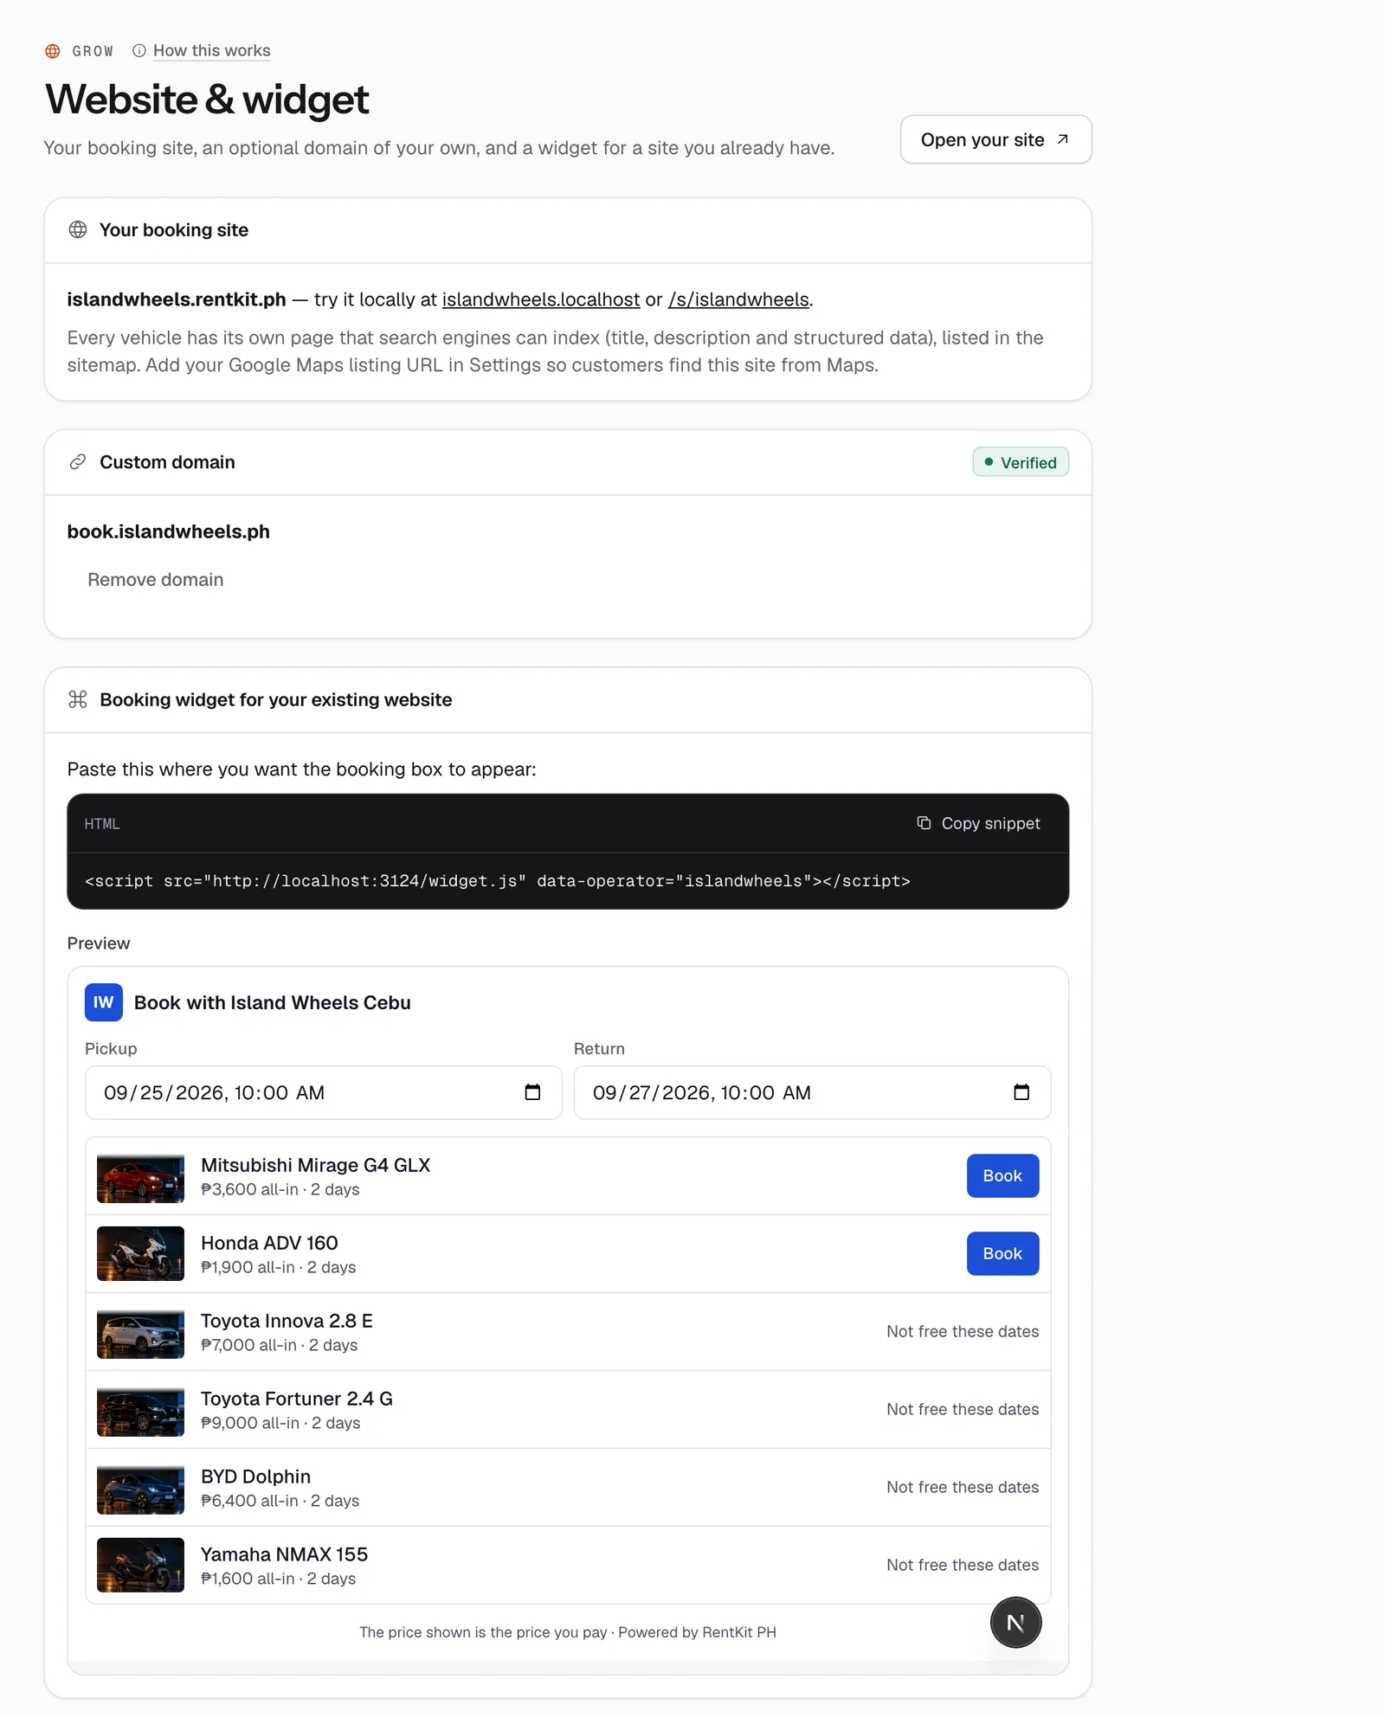Click the arrow icon in Open your site
Viewport: 1385px width, 1718px height.
(1063, 139)
